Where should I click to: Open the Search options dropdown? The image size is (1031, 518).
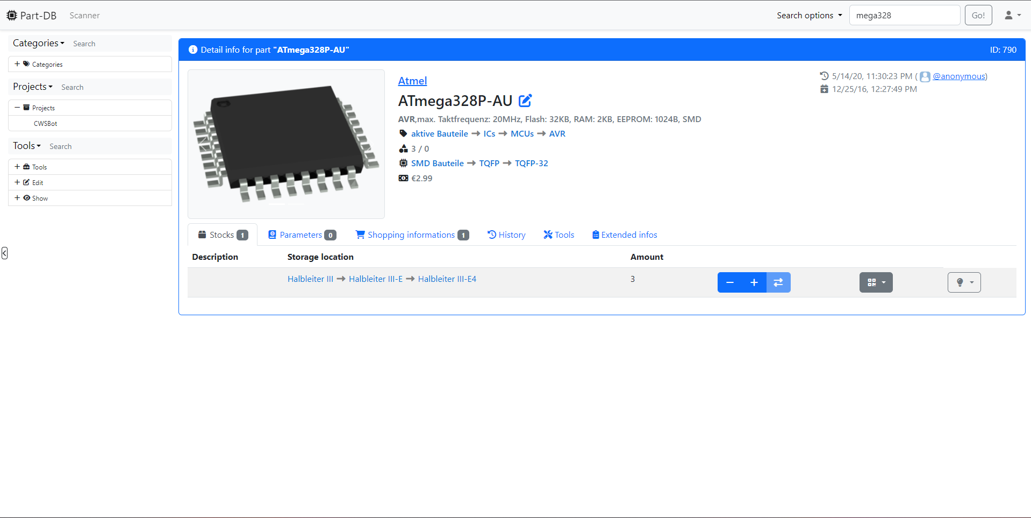(809, 15)
